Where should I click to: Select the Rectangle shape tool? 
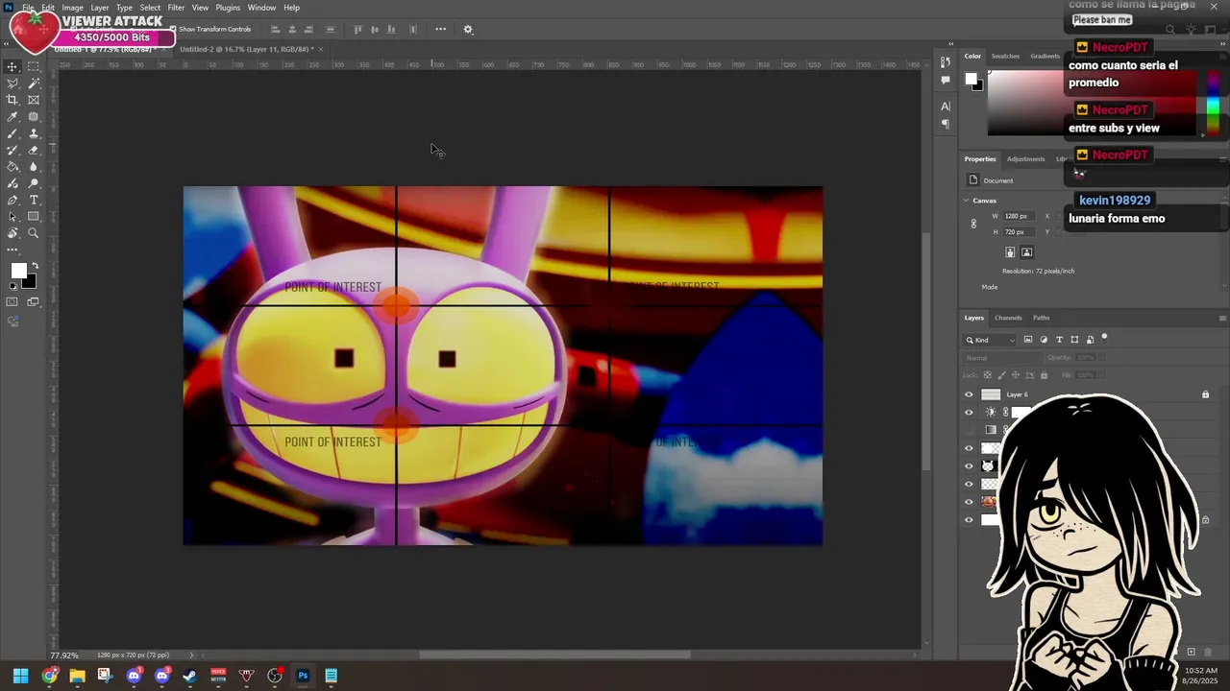coord(34,217)
